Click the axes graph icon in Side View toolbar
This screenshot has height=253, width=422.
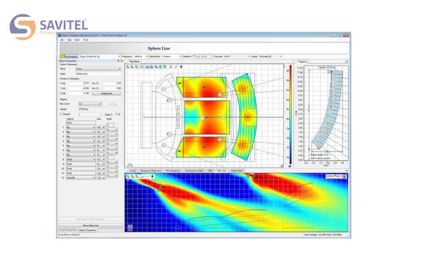(x=142, y=177)
